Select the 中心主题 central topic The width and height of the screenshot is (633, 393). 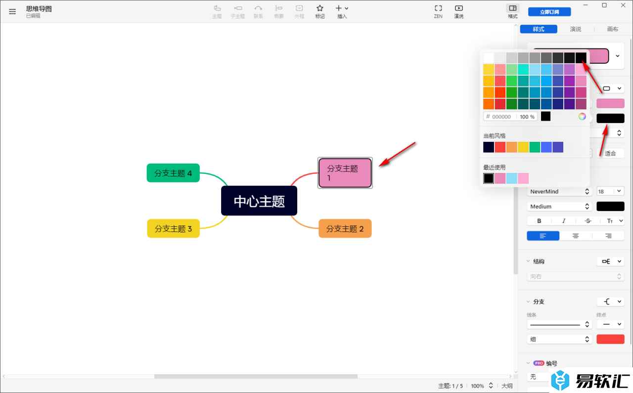coord(259,201)
